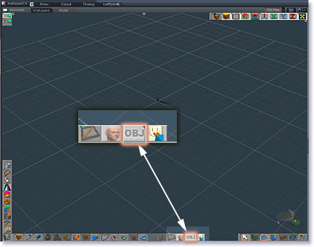This screenshot has width=314, height=247.
Task: Click the green screen icon at top-left
Action: (7, 16)
